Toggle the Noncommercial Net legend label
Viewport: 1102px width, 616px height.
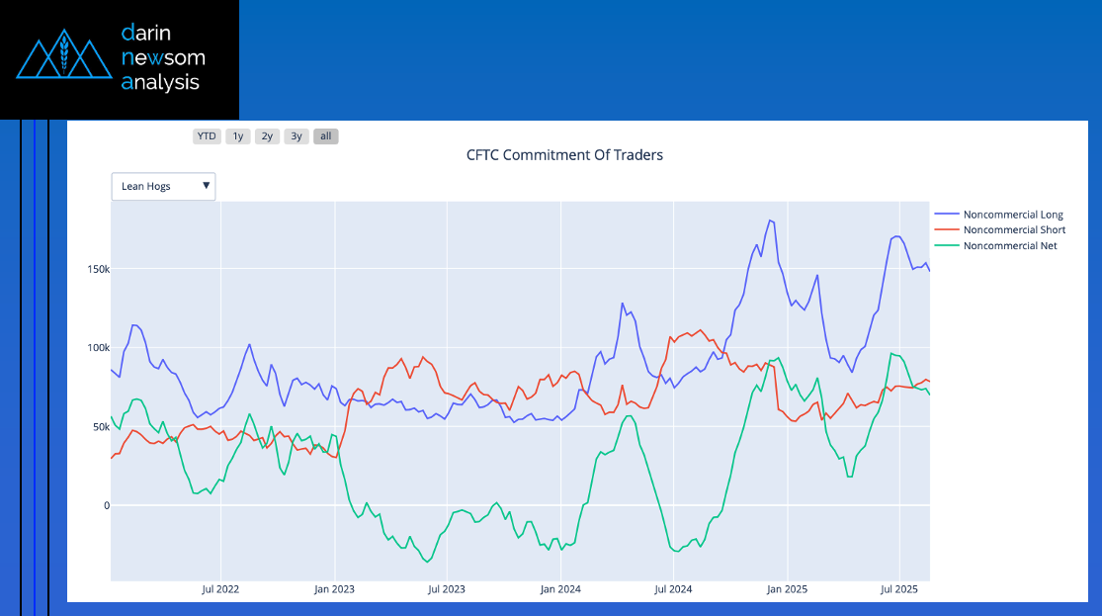1009,245
